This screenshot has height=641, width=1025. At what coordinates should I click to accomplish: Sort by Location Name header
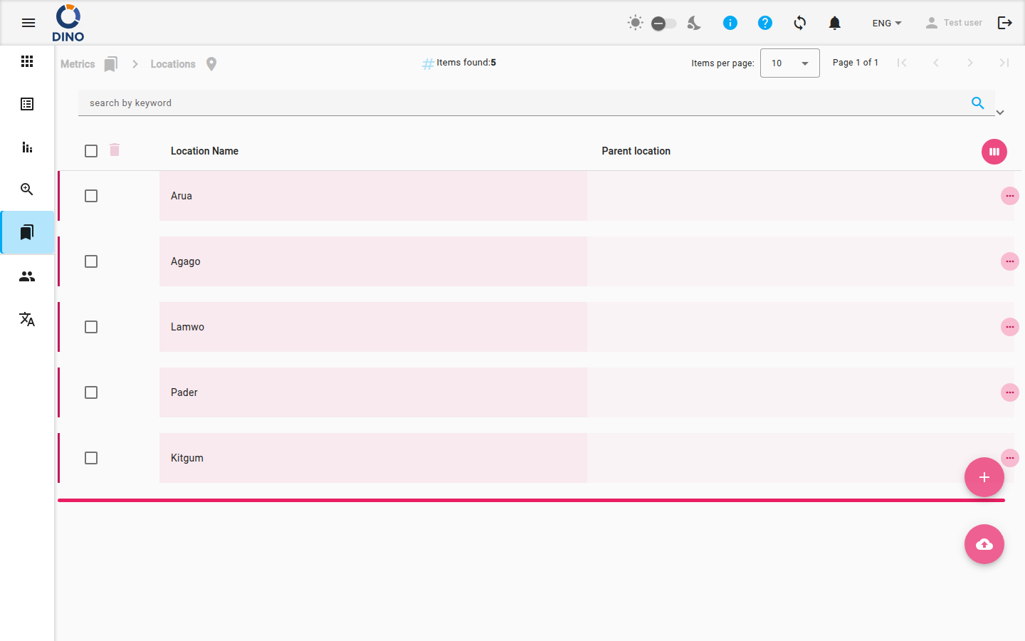click(204, 151)
